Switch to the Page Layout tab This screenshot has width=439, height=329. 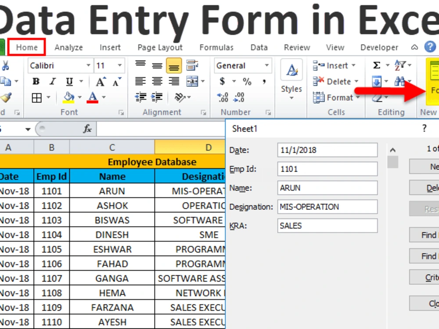point(160,47)
